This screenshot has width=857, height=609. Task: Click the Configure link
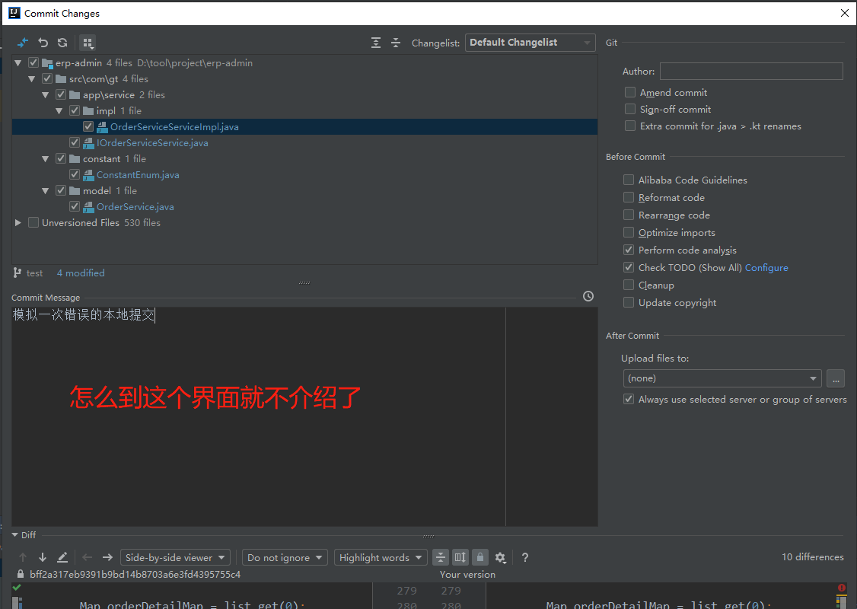(x=766, y=267)
